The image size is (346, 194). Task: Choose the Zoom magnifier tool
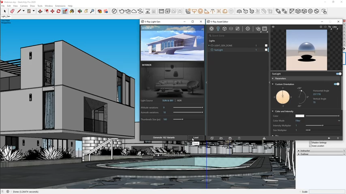92,11
